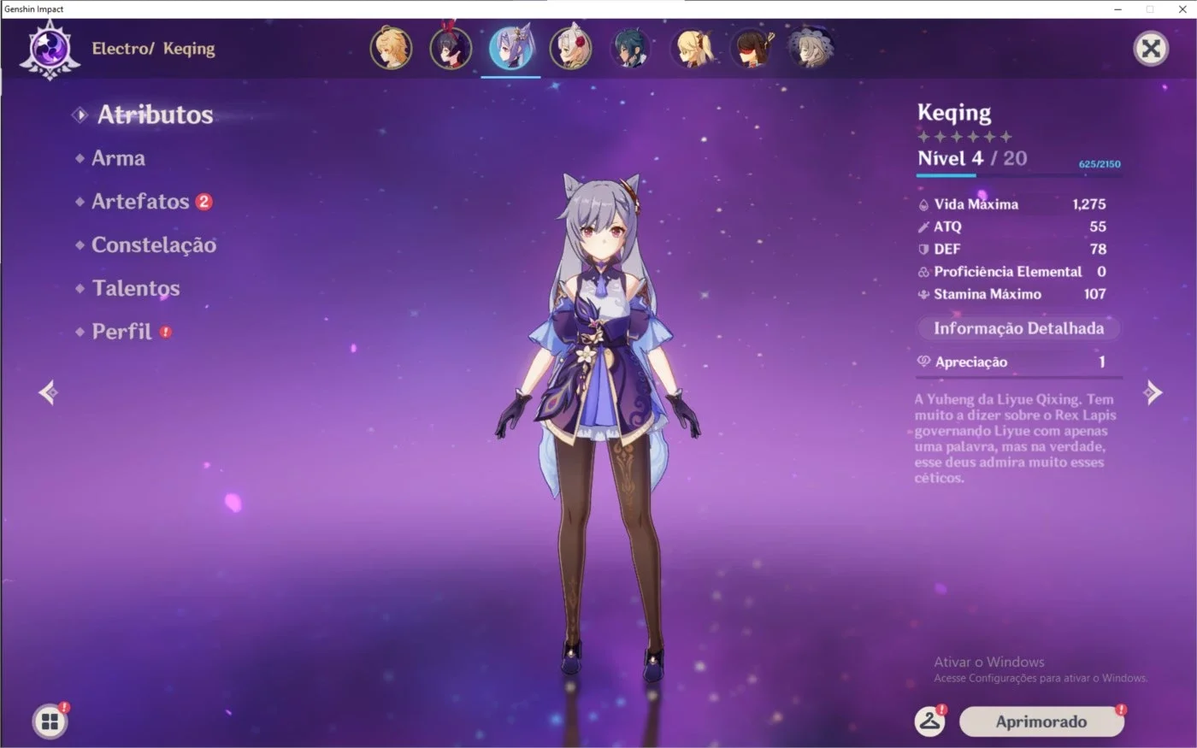Click the red alert badge on Perfil
Image resolution: width=1197 pixels, height=748 pixels.
point(166,332)
